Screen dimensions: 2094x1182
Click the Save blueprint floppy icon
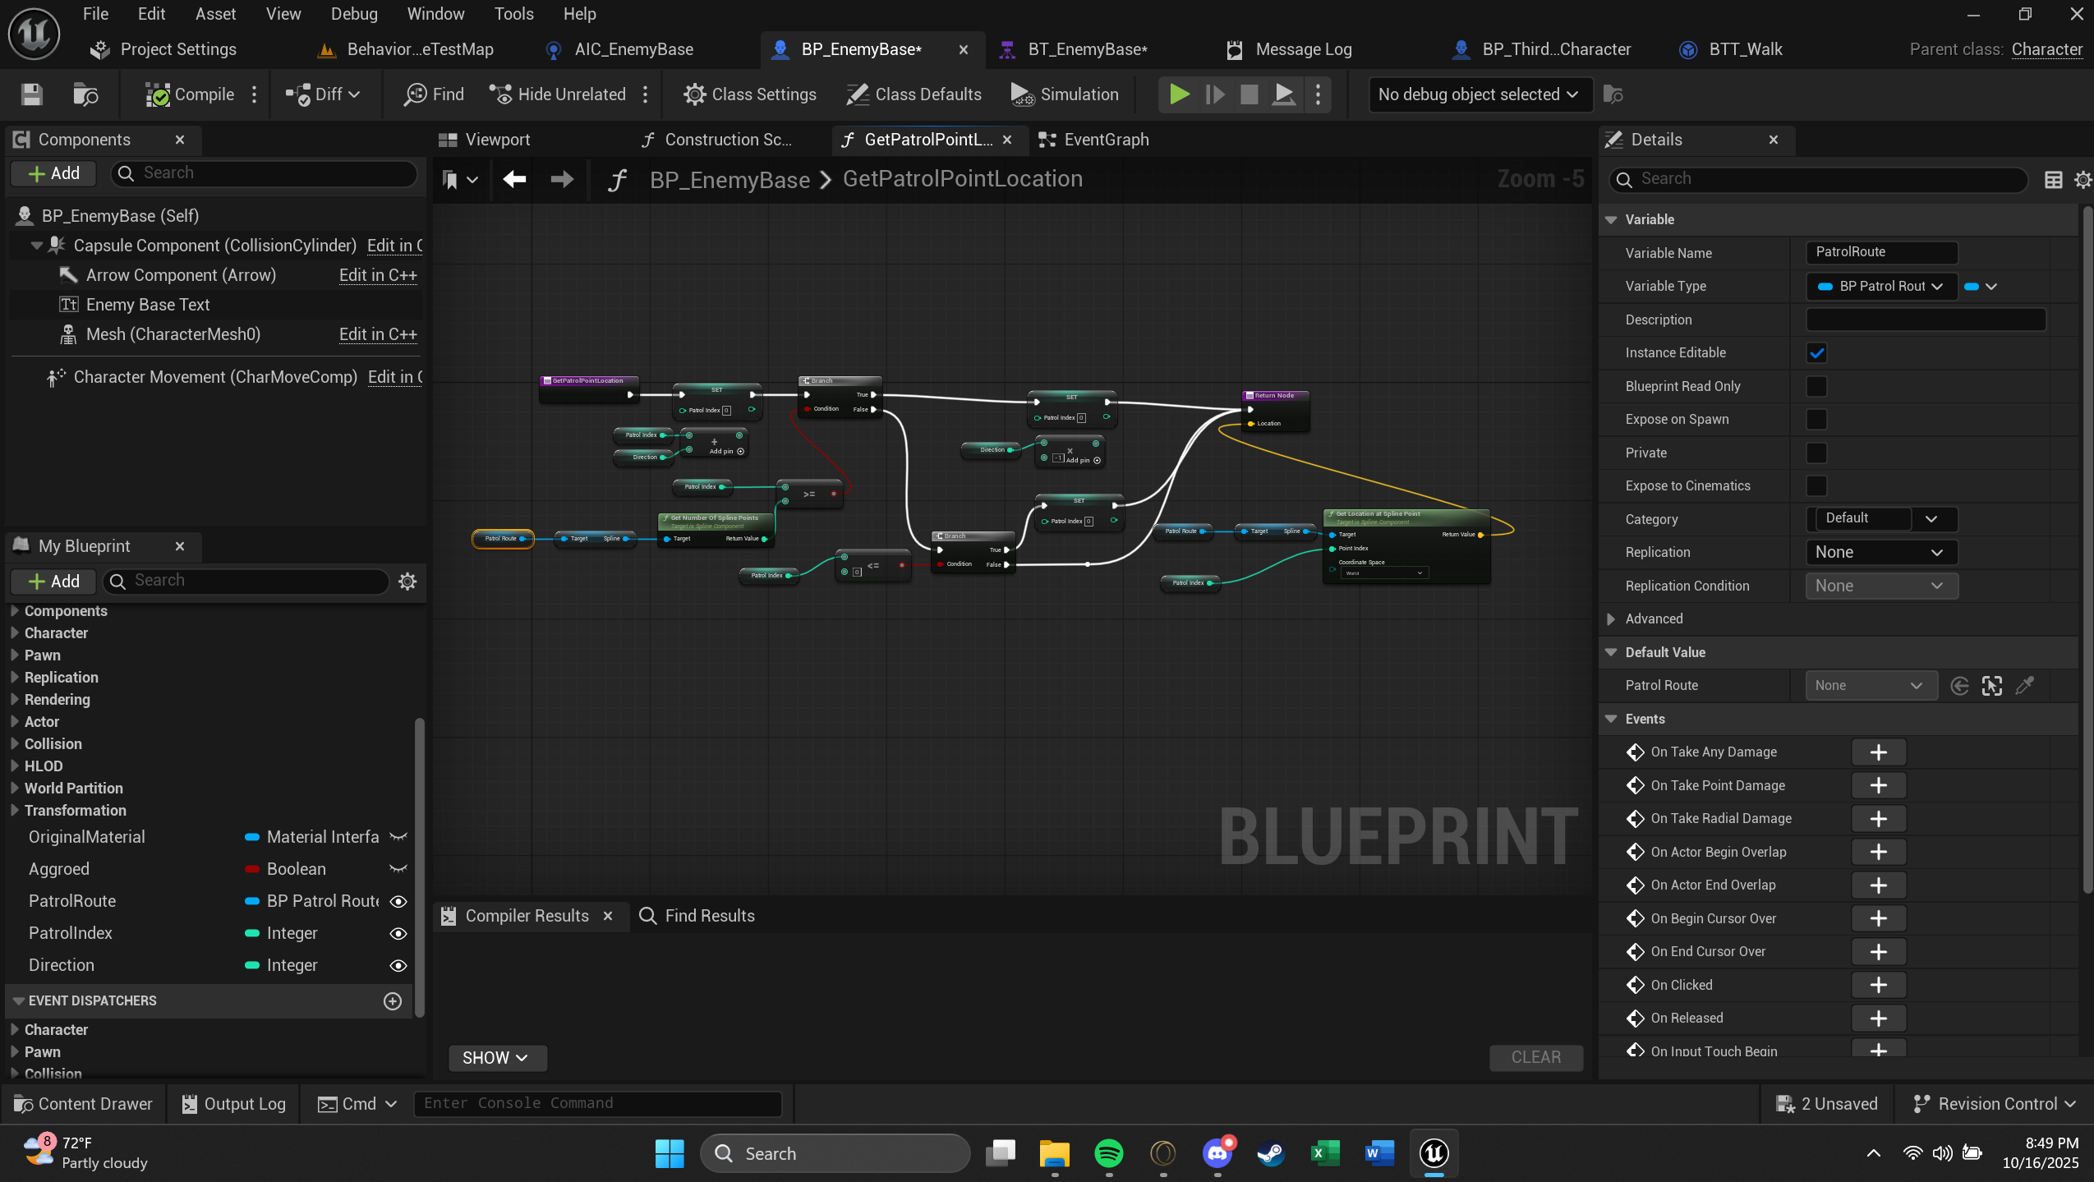31,94
